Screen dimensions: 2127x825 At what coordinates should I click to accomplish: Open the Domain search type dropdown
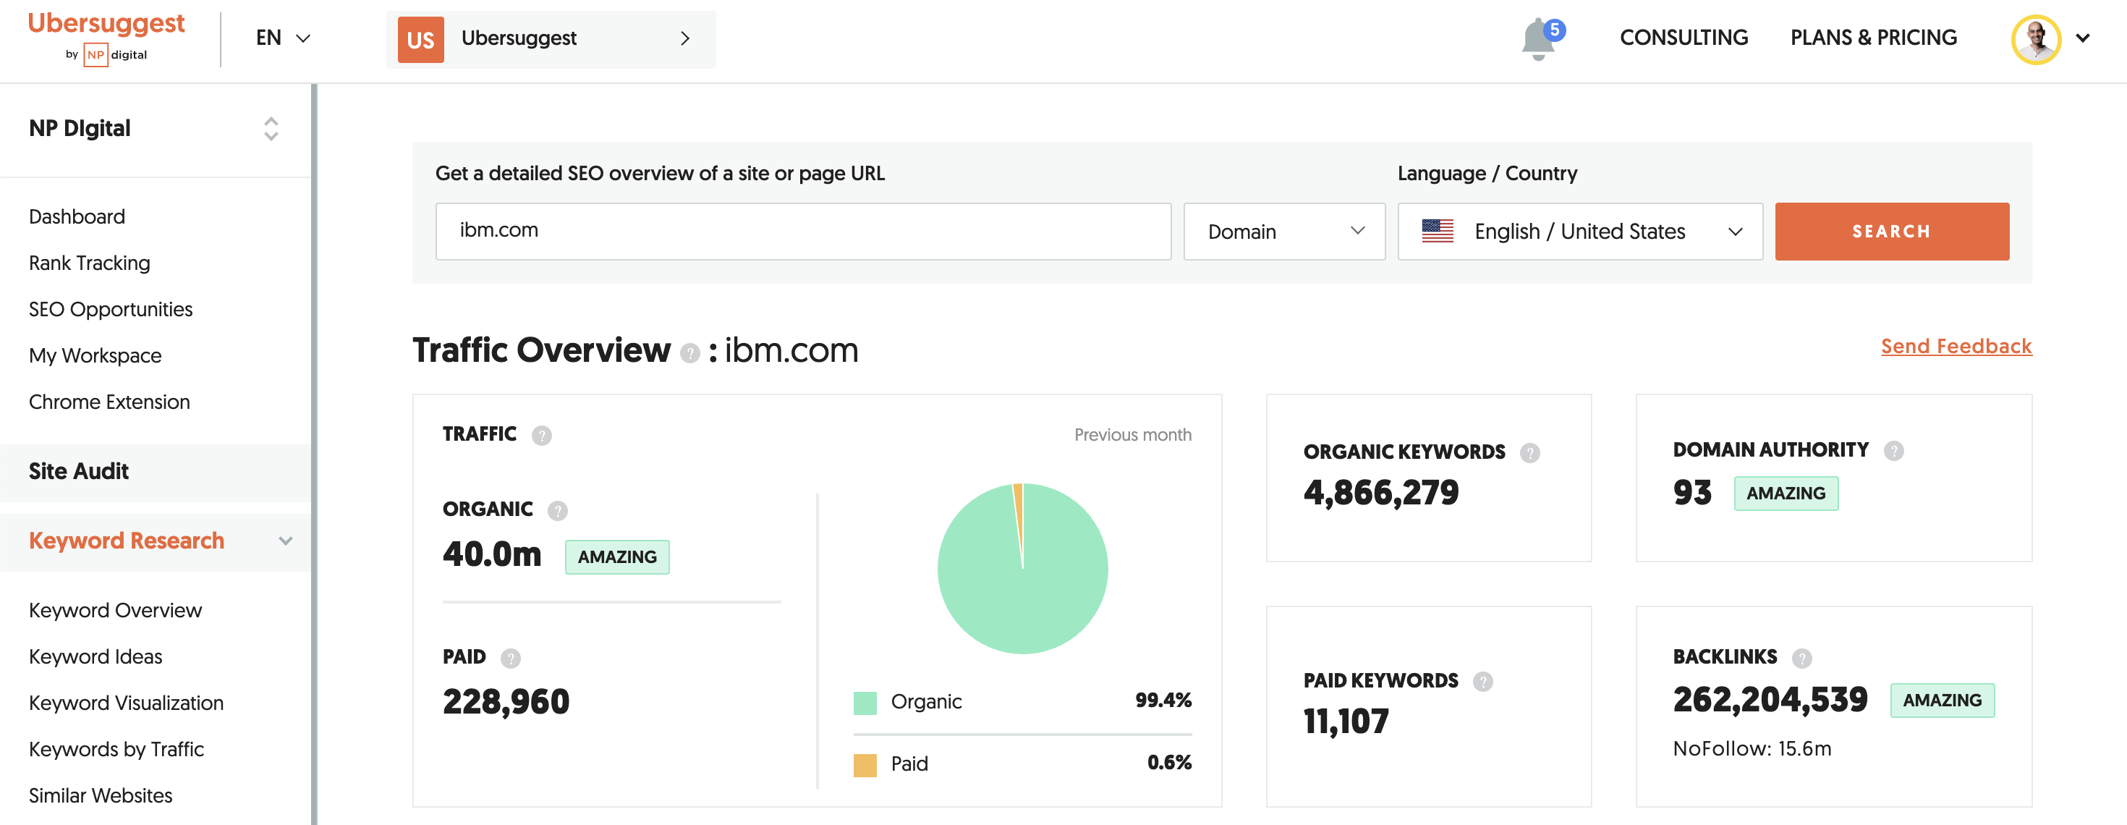click(1283, 232)
